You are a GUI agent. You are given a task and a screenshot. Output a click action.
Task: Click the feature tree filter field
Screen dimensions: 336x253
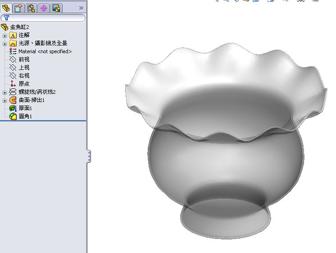click(43, 18)
